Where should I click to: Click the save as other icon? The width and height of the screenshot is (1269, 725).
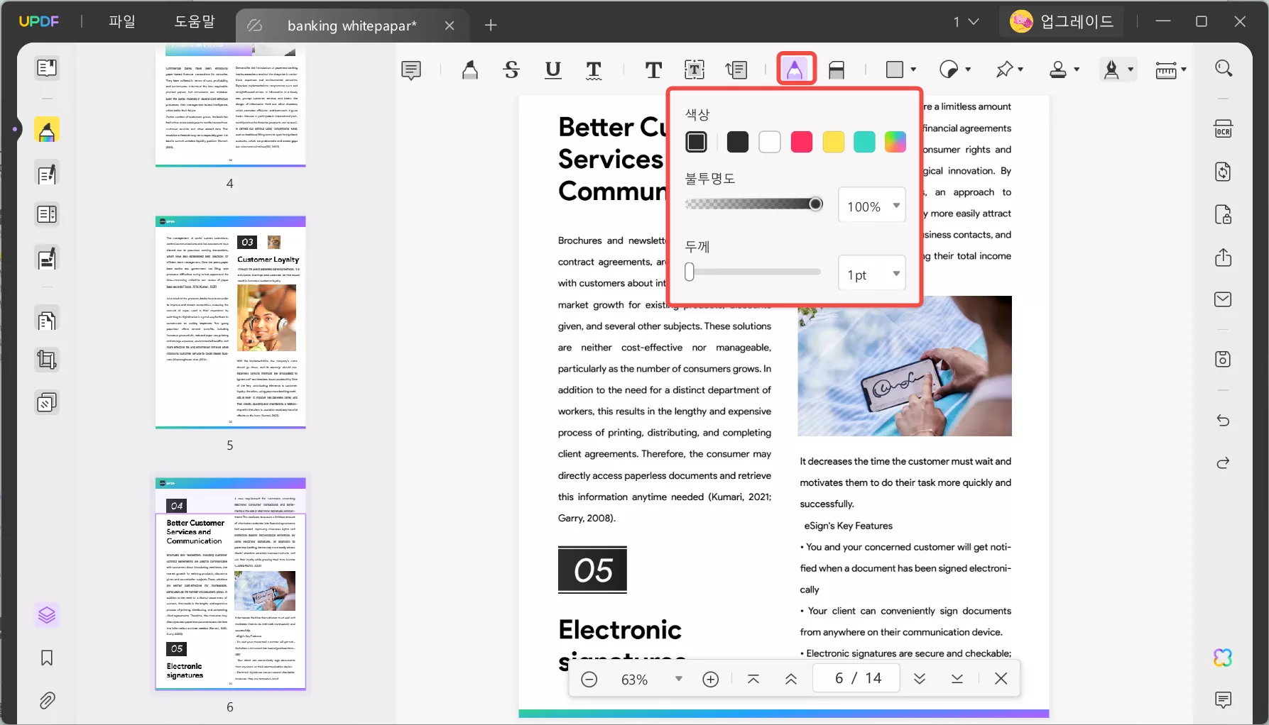tap(1223, 359)
